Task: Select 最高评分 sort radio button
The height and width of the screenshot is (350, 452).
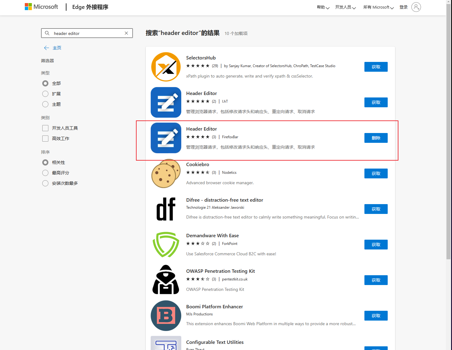Action: 45,173
